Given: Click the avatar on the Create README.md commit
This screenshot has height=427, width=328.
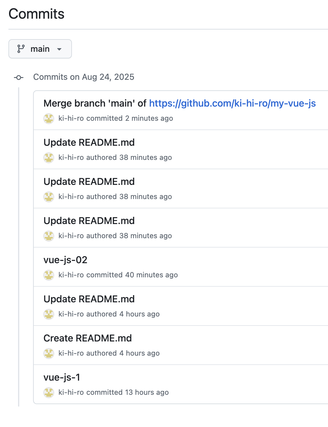Looking at the screenshot, I should coord(48,354).
